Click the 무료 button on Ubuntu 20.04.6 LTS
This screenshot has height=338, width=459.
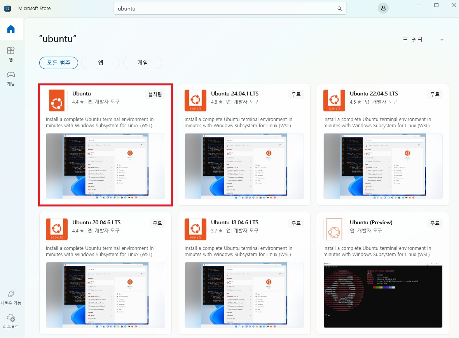(x=157, y=223)
